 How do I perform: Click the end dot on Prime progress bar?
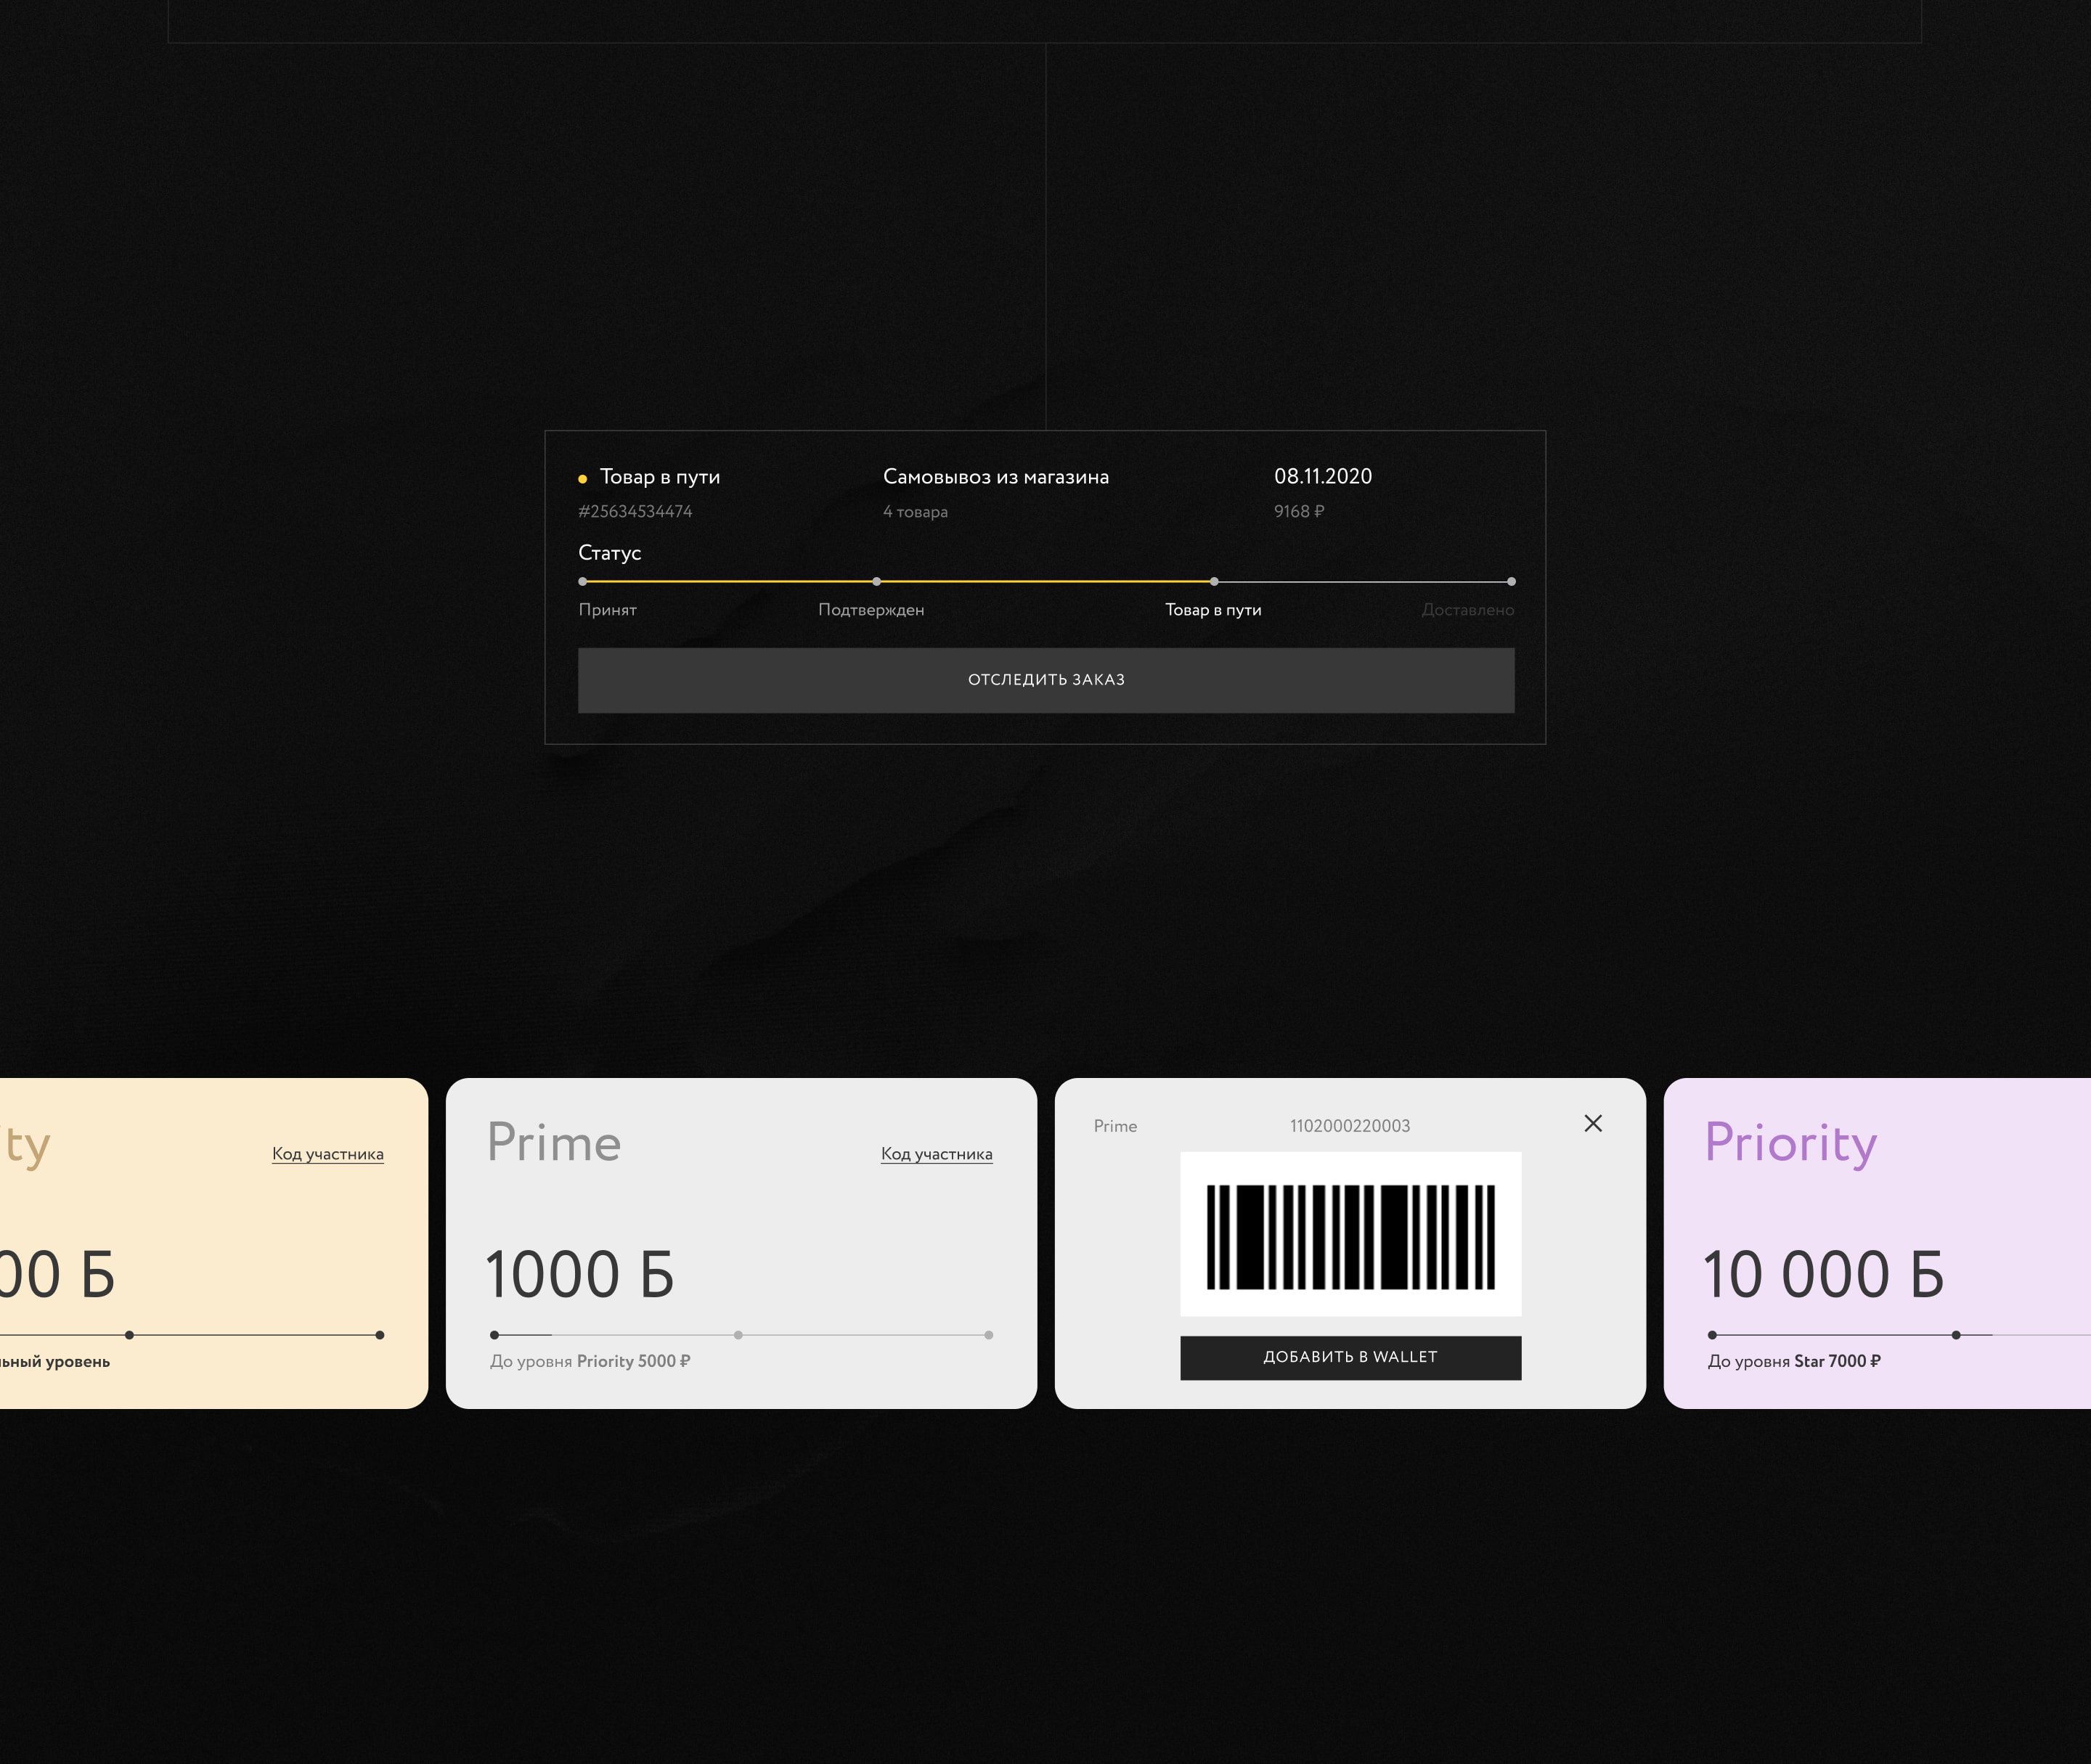click(x=988, y=1335)
